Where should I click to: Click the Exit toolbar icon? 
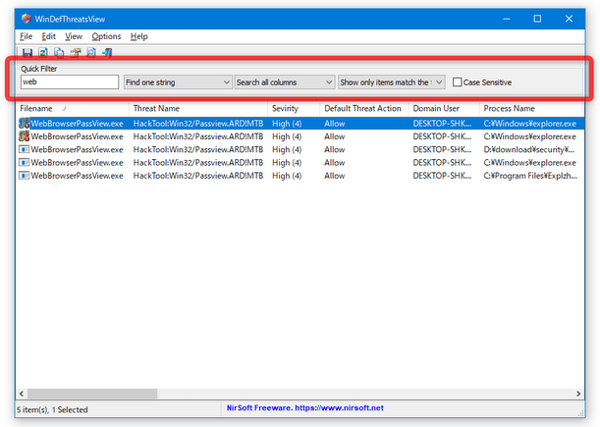click(107, 52)
